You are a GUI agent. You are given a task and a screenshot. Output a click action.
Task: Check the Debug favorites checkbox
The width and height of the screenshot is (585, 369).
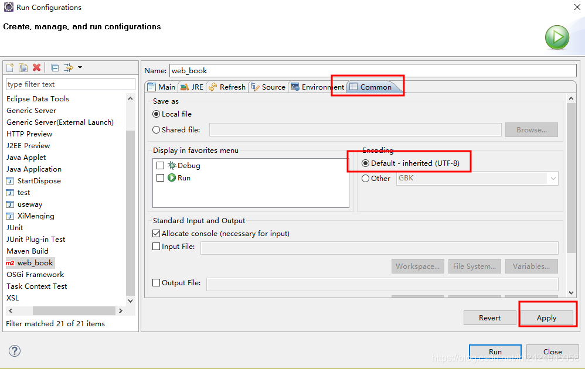pos(161,166)
